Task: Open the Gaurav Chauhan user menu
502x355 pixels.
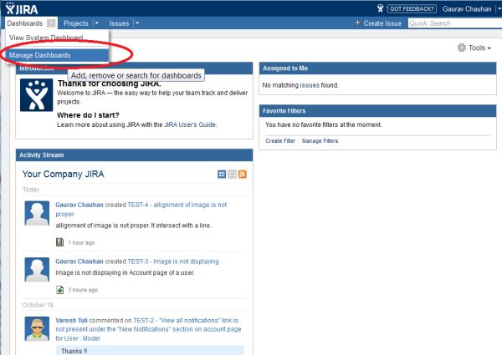Action: coord(467,9)
